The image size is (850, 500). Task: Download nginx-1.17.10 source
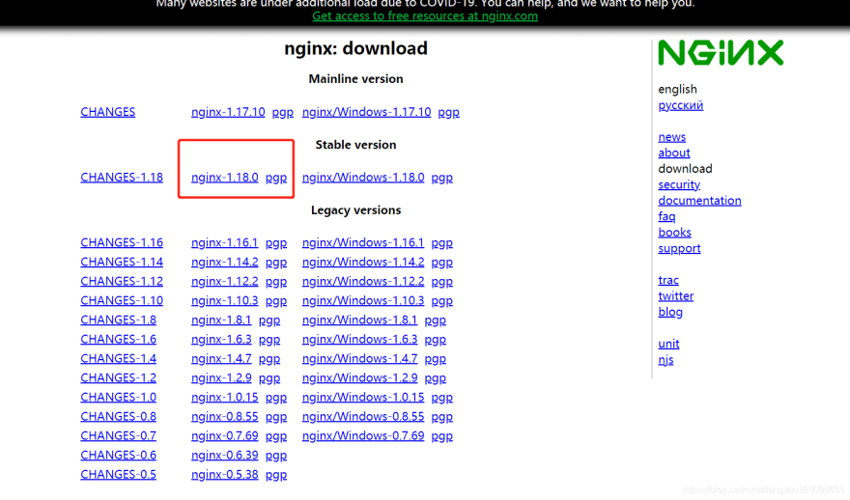[228, 112]
